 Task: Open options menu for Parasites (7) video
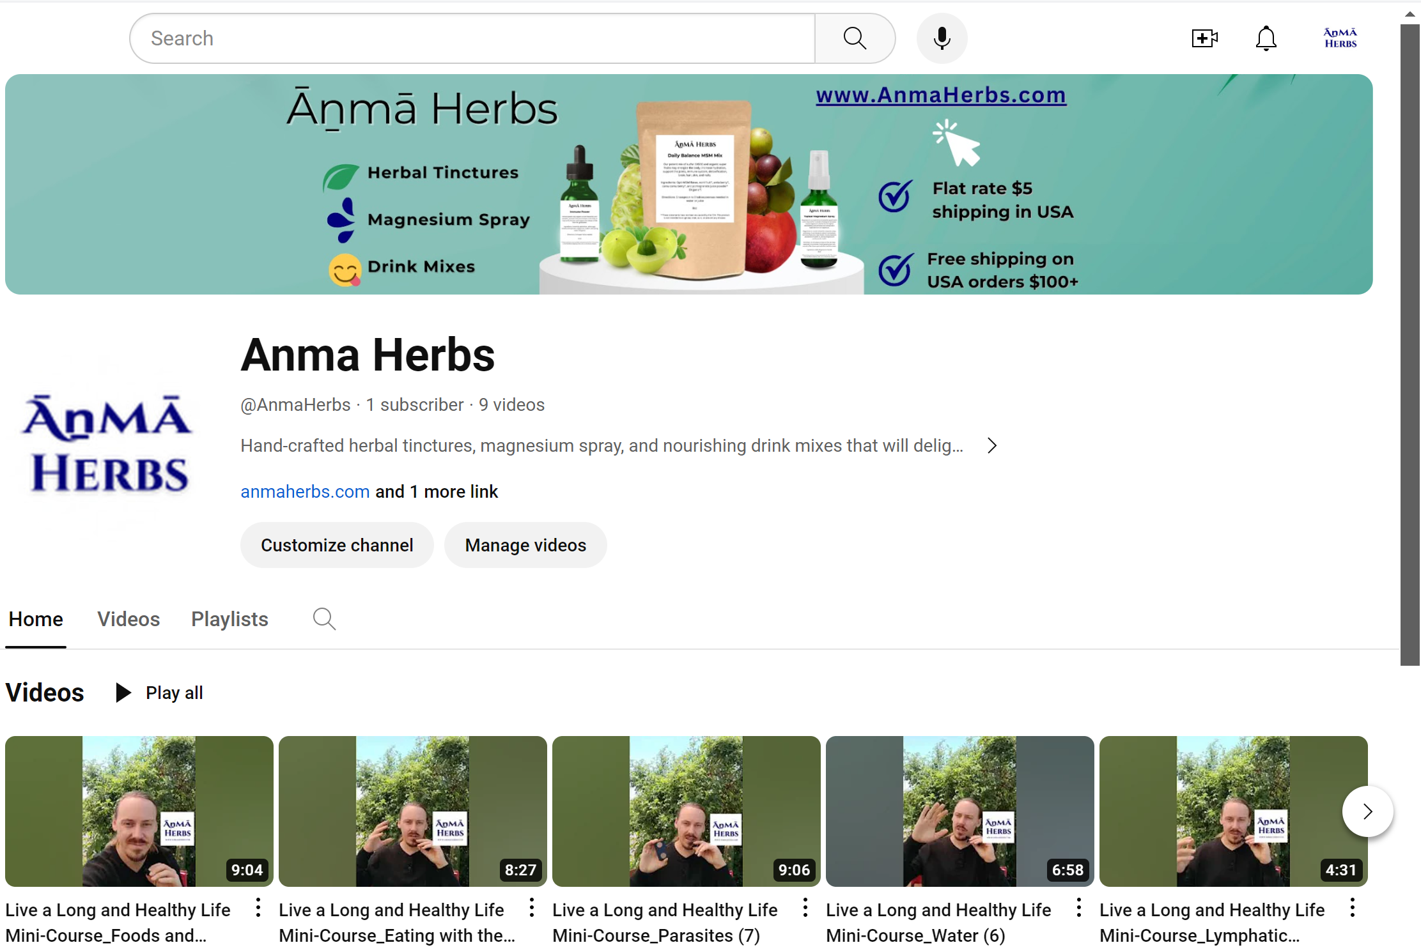pyautogui.click(x=805, y=908)
